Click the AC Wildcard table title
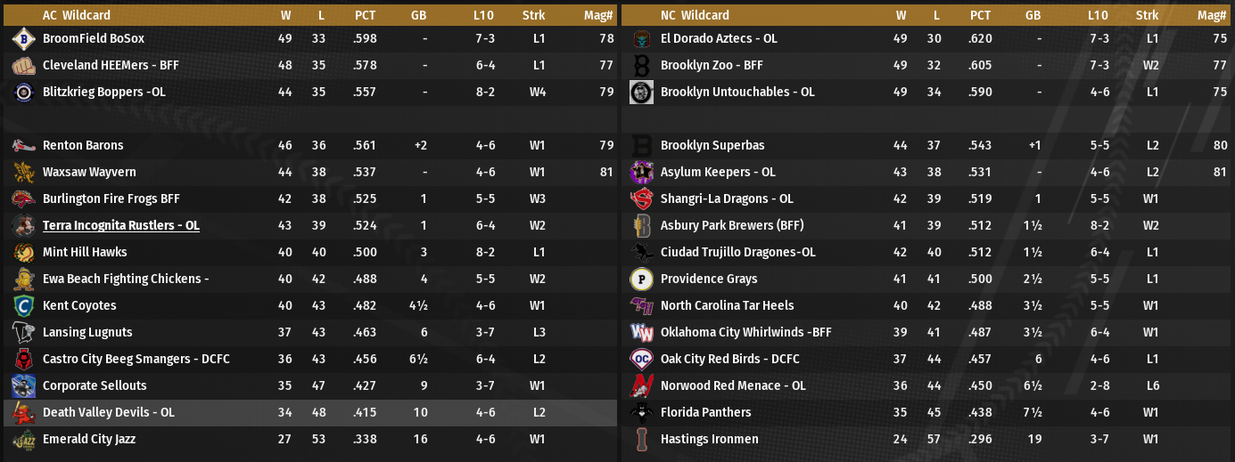The height and width of the screenshot is (462, 1235). [x=73, y=15]
